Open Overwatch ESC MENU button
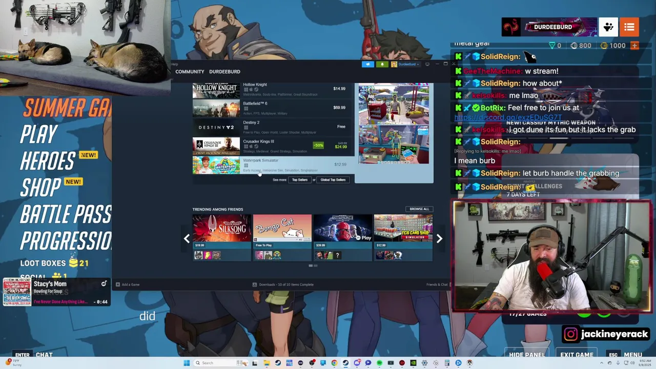Screen dimensions: 656x369 [625, 355]
